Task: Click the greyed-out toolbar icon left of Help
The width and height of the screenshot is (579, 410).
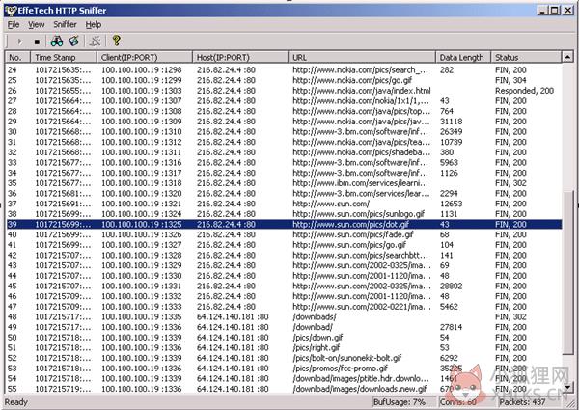Action: tap(95, 41)
